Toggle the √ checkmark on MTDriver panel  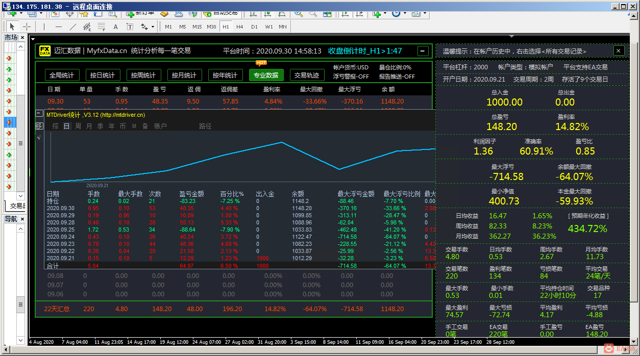tap(39, 137)
